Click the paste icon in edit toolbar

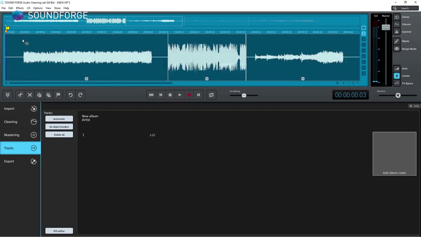click(49, 95)
